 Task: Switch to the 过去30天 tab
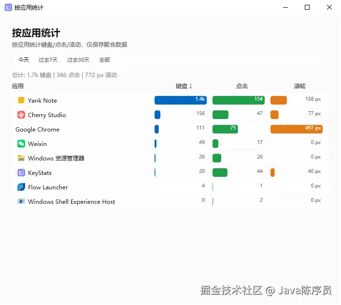[78, 60]
